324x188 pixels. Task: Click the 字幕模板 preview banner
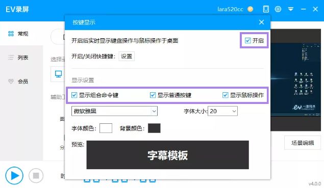point(167,155)
